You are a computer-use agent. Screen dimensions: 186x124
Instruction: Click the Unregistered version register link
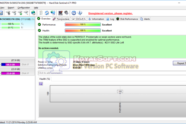(x=111, y=13)
